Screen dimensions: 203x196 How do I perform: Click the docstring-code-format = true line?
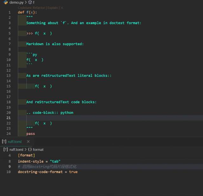click(48, 172)
